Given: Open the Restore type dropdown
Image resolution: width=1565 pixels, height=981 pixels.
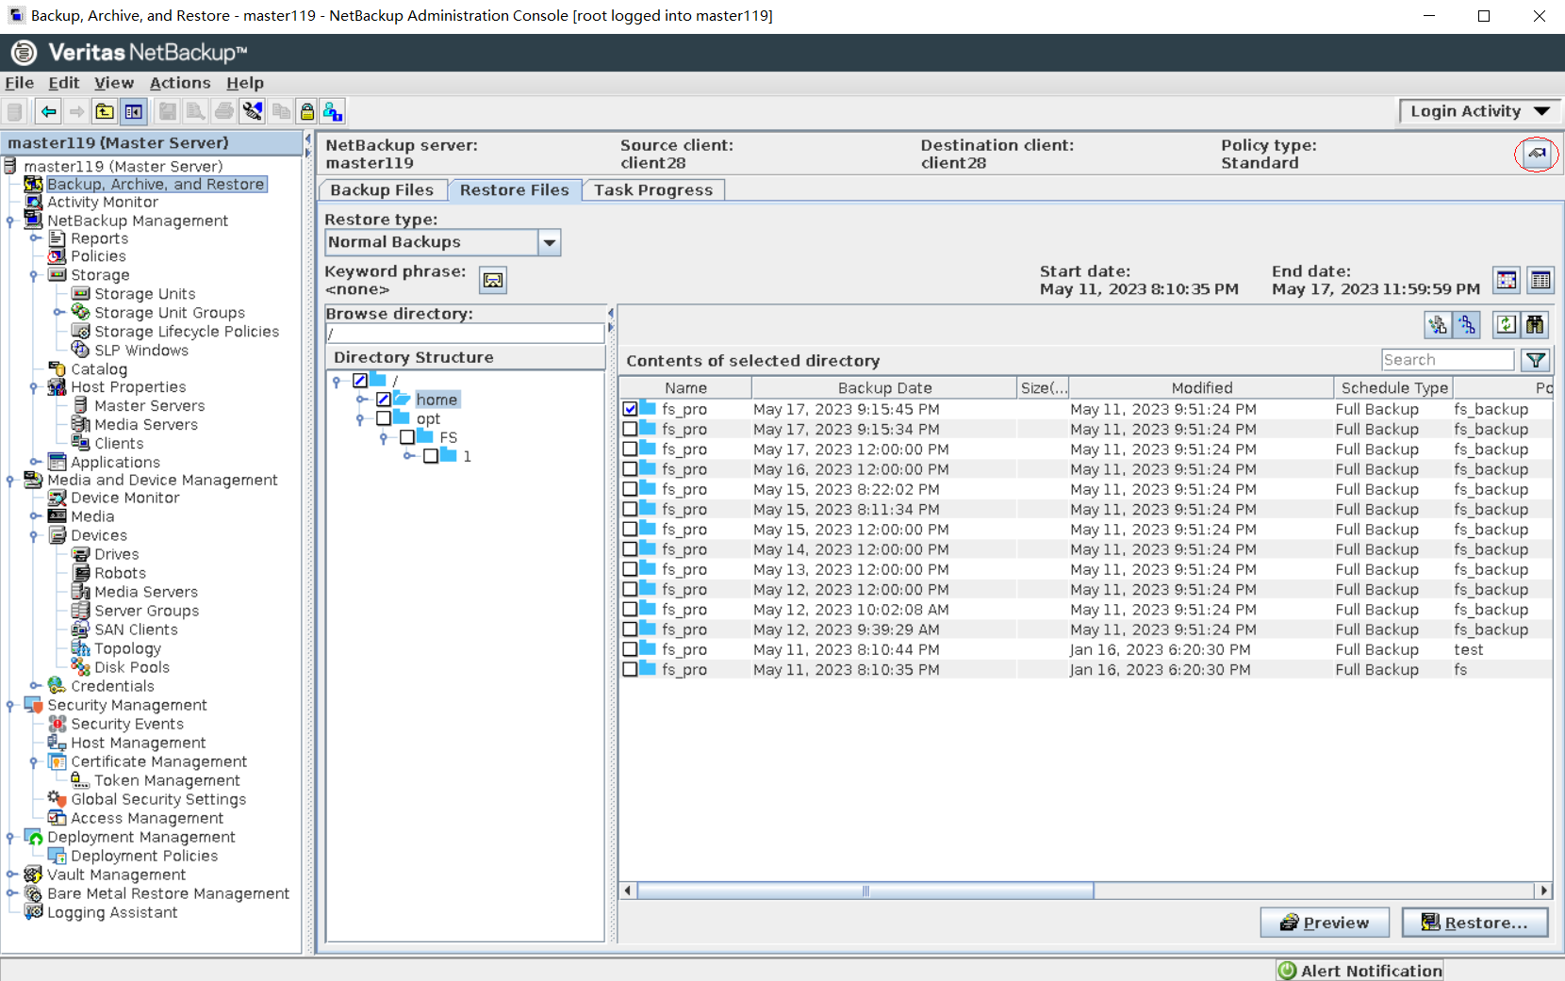Looking at the screenshot, I should tap(549, 243).
